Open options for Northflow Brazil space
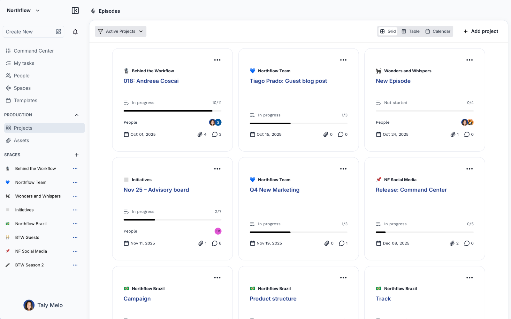The height and width of the screenshot is (319, 511). point(75,224)
